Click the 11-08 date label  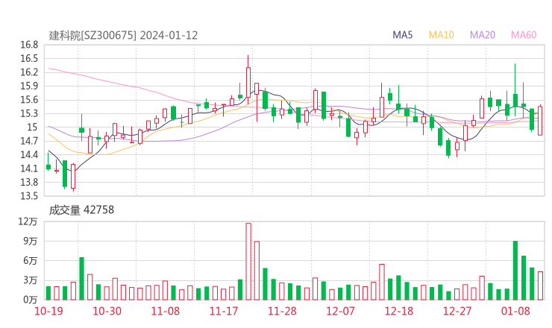[166, 311]
